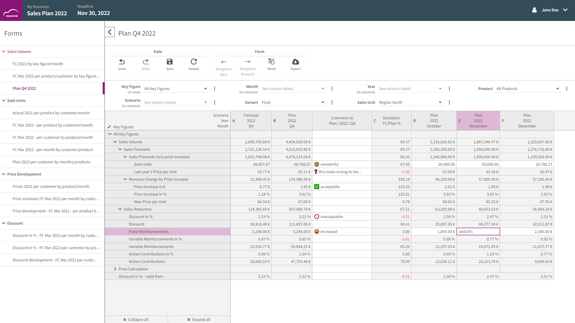Viewport: 575px width, 323px height.
Task: Click the Undo icon
Action: click(x=122, y=62)
